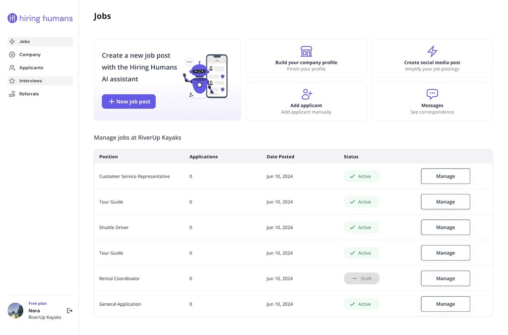Click the Rental Coordinator position text
Screen dimensions: 508x335
120,278
